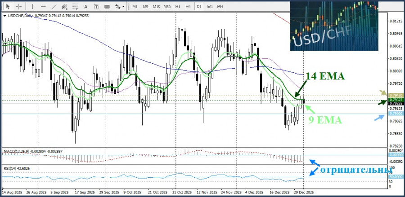
Task: Click the M30 timeframe button
Action: coord(167,6)
